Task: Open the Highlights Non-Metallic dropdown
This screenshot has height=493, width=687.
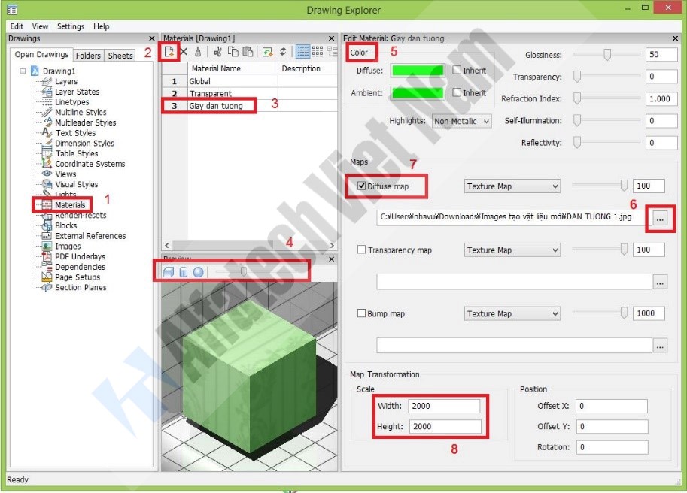Action: tap(462, 122)
